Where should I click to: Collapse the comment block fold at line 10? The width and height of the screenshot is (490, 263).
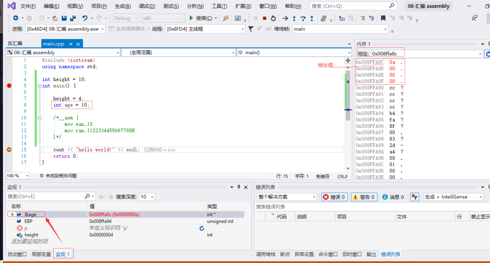click(x=39, y=118)
